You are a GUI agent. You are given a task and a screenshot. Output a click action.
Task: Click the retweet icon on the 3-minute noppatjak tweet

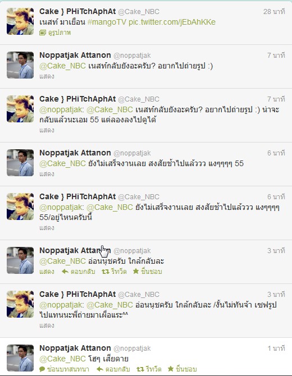click(x=106, y=272)
